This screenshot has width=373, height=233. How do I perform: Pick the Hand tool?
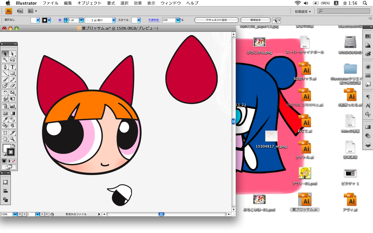(x=5, y=139)
